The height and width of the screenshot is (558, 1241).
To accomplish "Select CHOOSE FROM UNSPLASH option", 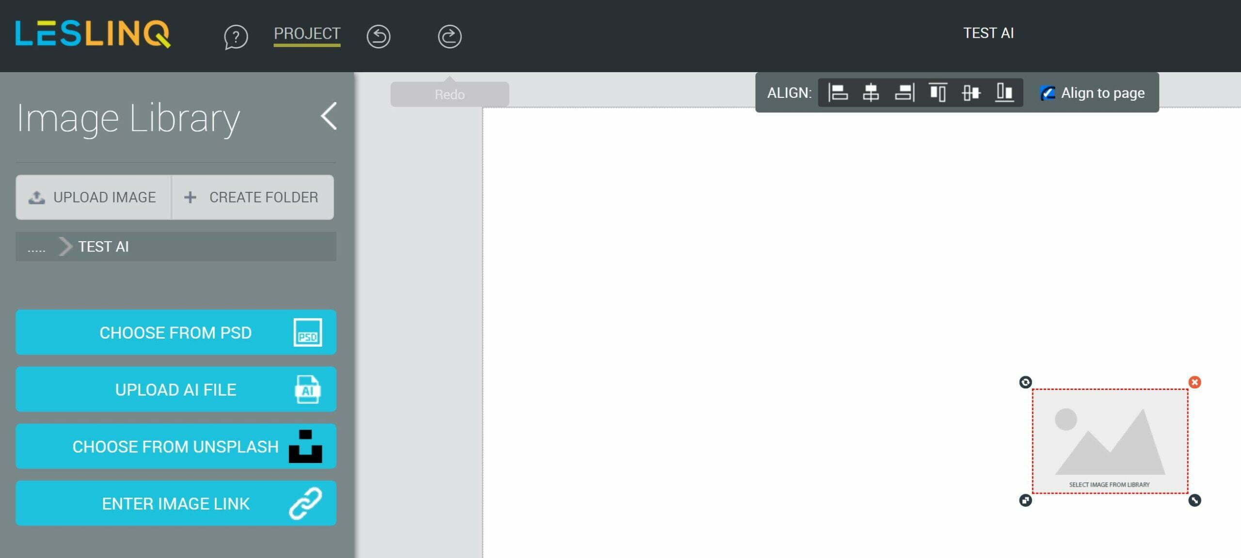I will (x=175, y=447).
